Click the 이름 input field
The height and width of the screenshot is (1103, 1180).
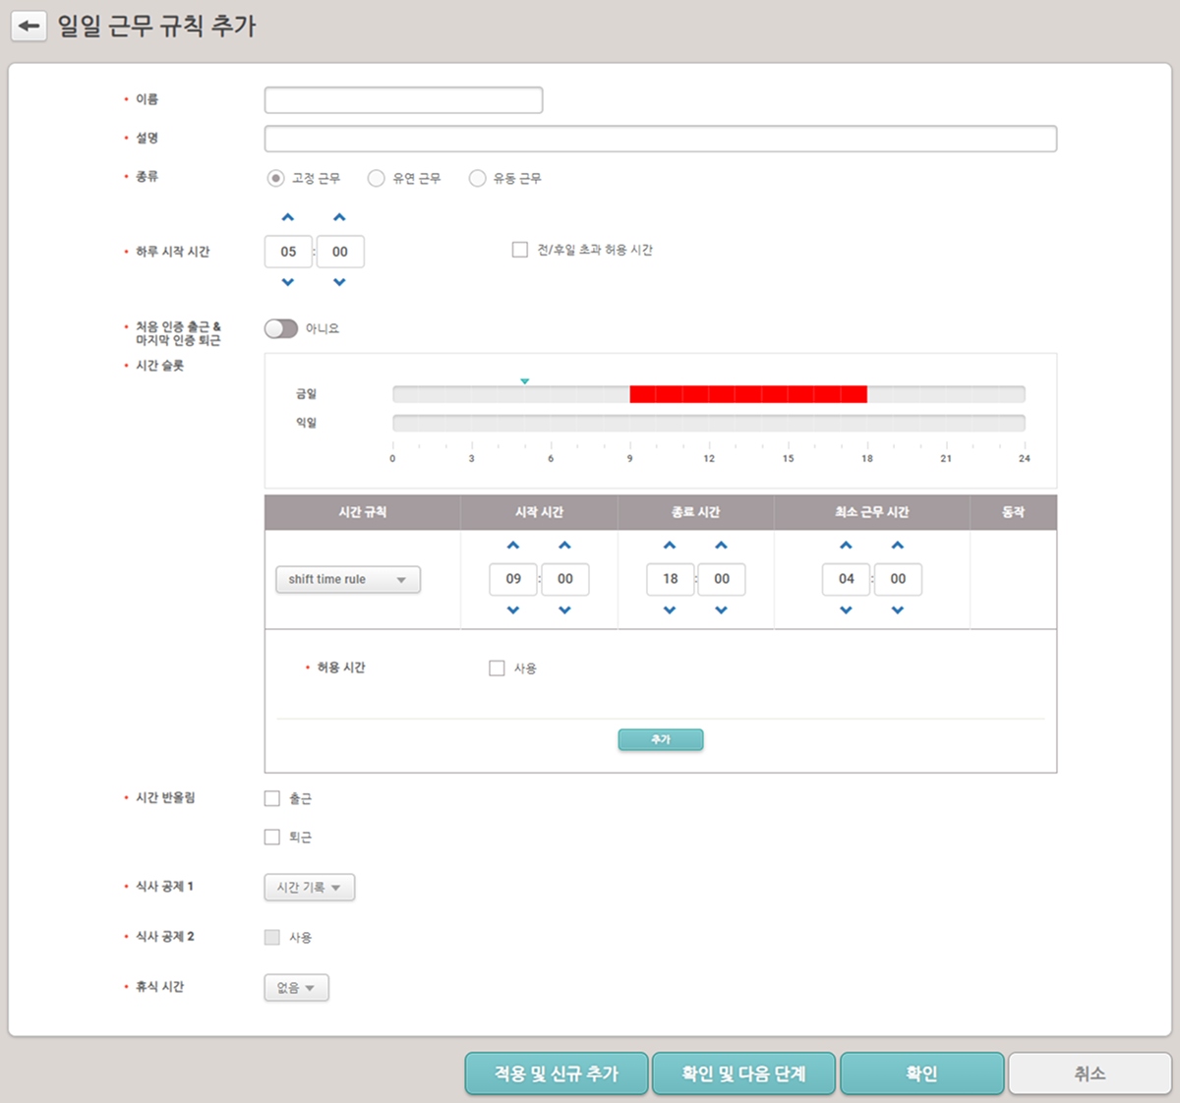click(403, 100)
